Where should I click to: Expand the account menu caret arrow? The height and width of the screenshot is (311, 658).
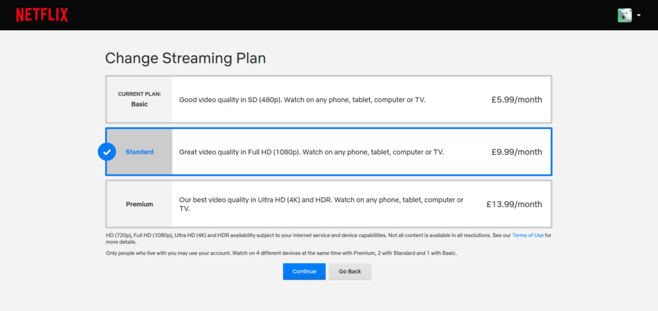(x=639, y=15)
